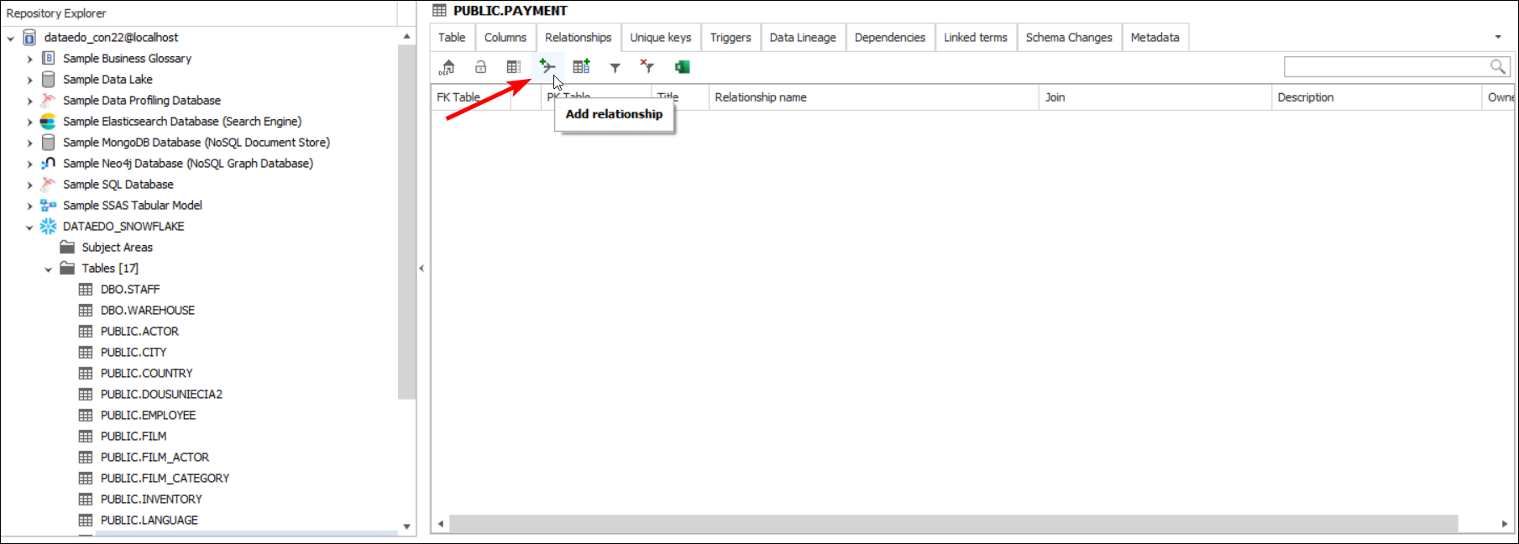Select the PUBLIC.COUNTRY table
This screenshot has width=1519, height=544.
coord(146,373)
